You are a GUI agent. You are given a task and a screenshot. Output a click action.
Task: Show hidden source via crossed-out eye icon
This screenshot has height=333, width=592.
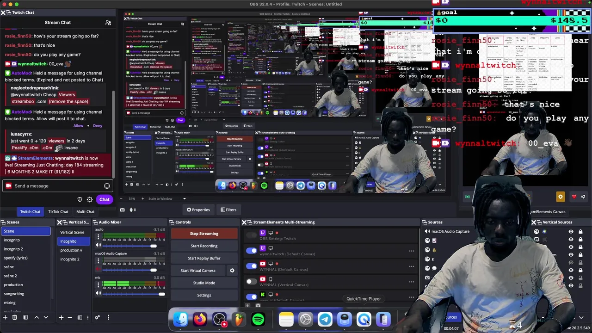[571, 263]
